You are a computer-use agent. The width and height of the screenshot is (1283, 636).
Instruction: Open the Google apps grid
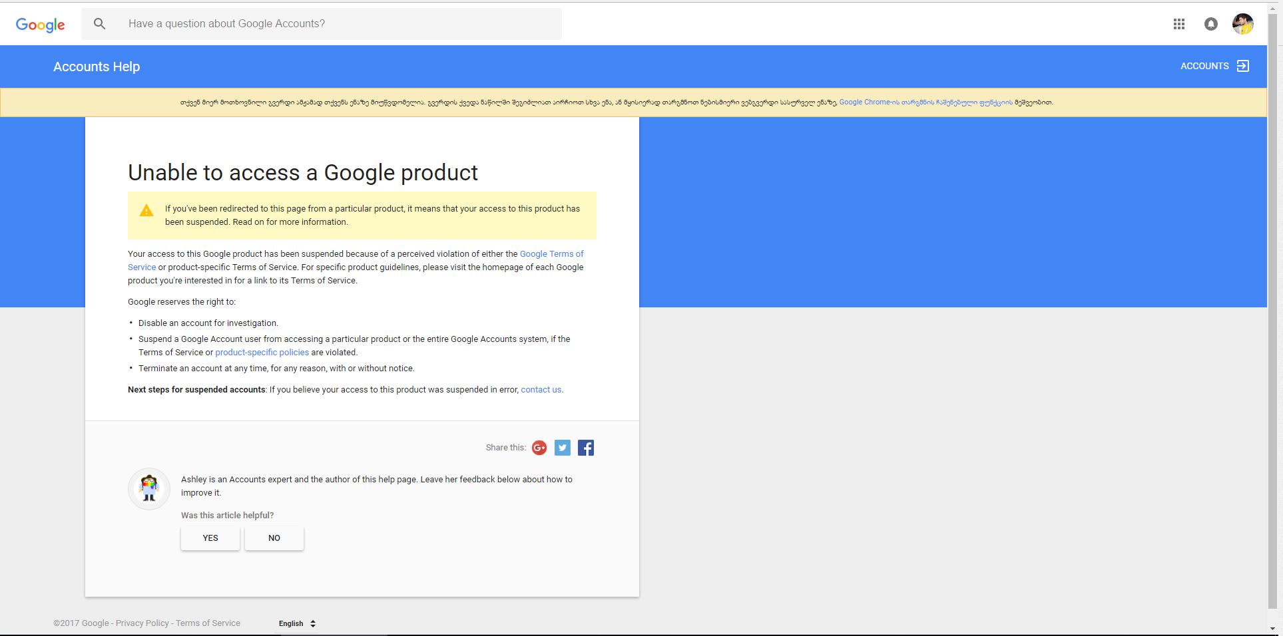tap(1178, 24)
